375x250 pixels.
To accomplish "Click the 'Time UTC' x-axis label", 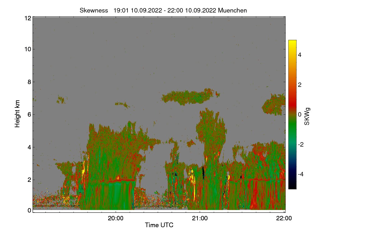I will point(159,225).
